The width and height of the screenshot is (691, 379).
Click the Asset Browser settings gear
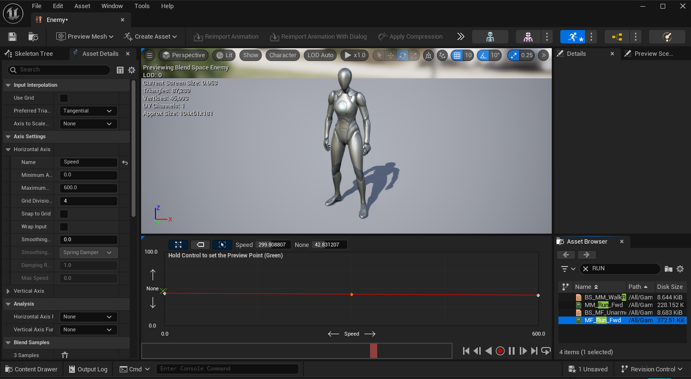pos(680,268)
